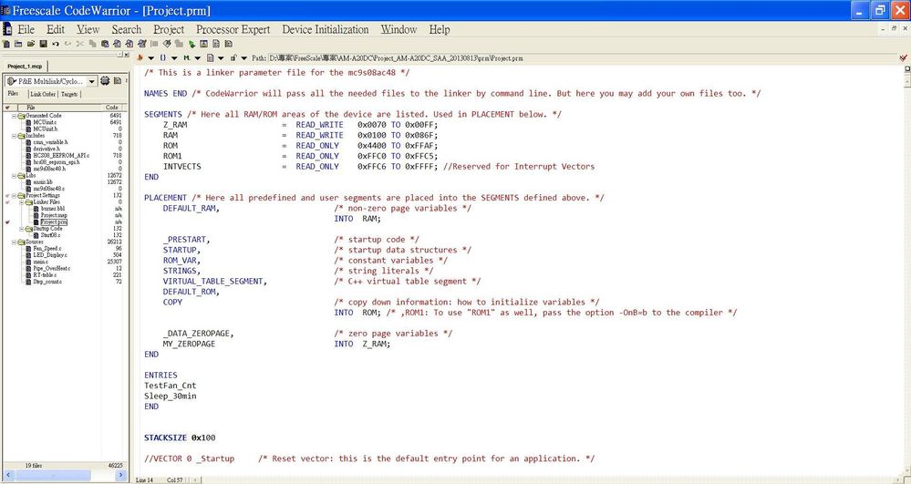Open the Processor Expert menu
The width and height of the screenshot is (911, 484).
pyautogui.click(x=233, y=29)
